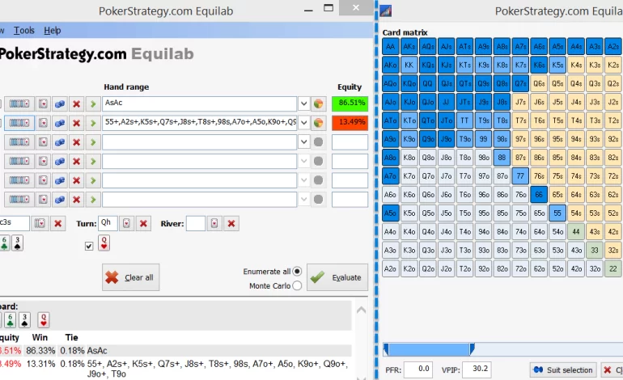Click the VPIP value field
623x380 pixels.
477,369
